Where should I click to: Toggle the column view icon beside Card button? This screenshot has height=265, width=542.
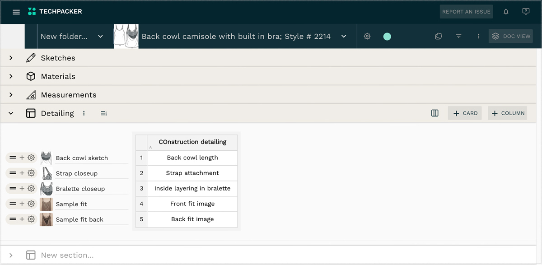point(435,113)
